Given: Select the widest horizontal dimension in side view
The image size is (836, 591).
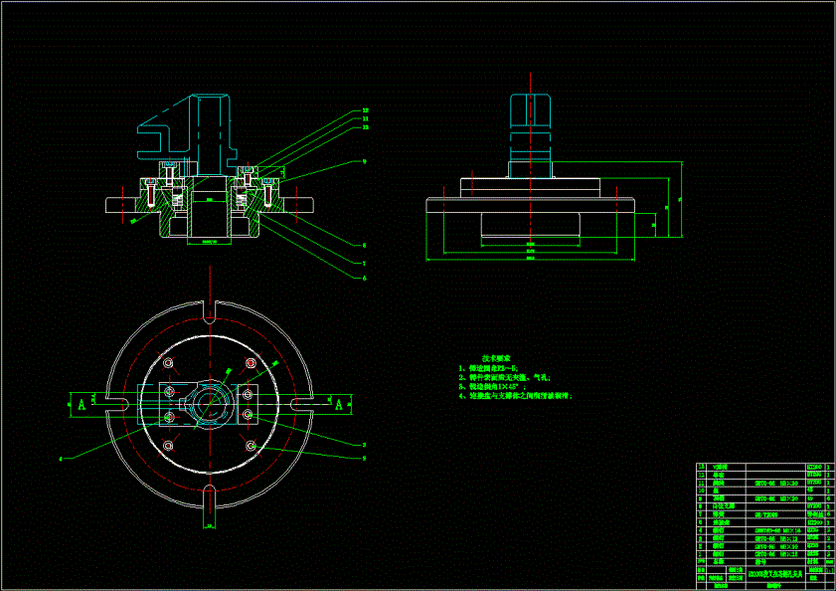Looking at the screenshot, I should pyautogui.click(x=531, y=259).
